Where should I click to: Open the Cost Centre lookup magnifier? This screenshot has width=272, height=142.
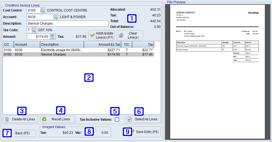[42, 10]
